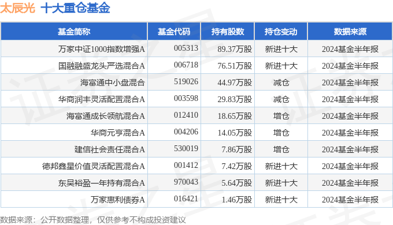Click fund code 016421

click(186, 199)
